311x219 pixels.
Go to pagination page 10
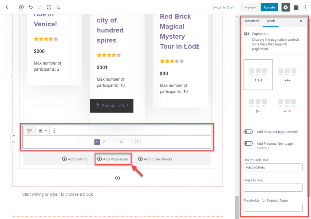pyautogui.click(x=120, y=142)
